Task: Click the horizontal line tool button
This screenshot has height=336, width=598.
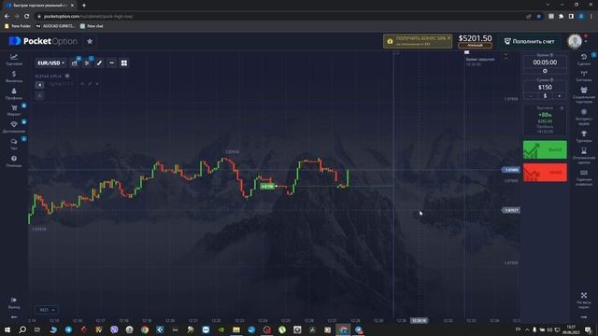Action: click(112, 63)
